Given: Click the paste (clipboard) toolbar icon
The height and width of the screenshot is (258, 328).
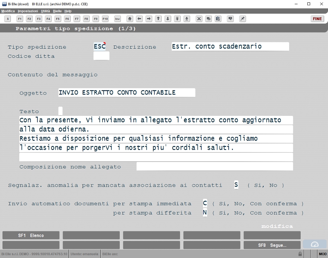Looking at the screenshot, I should pos(218,19).
